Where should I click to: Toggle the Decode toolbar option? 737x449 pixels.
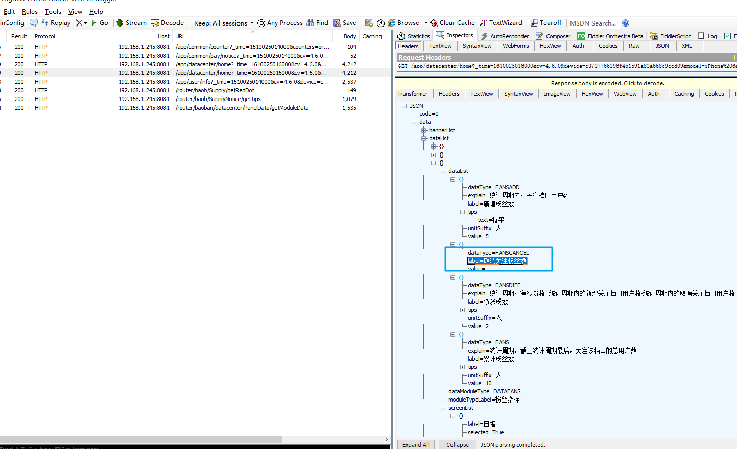168,23
